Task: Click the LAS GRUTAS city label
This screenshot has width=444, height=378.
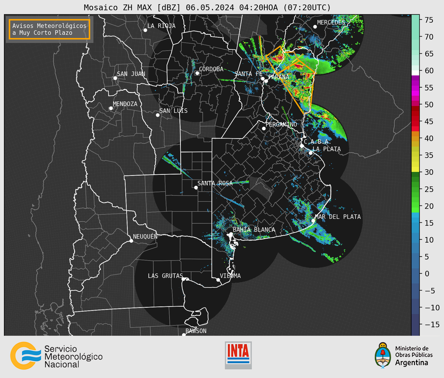Action: click(x=165, y=276)
